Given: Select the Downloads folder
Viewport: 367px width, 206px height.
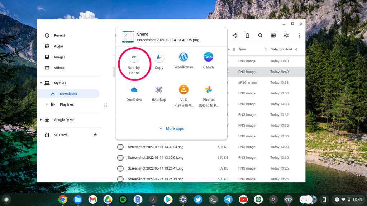Looking at the screenshot, I should tap(68, 94).
